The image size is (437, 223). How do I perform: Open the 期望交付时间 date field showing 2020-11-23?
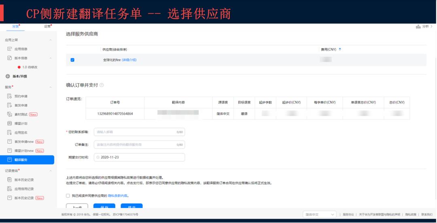pos(139,157)
